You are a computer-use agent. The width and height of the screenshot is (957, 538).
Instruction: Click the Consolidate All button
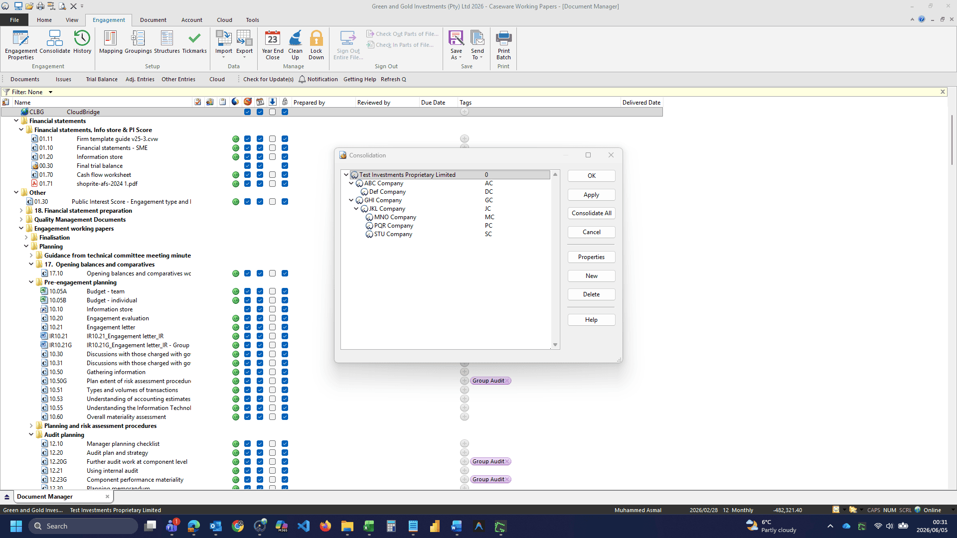click(x=592, y=213)
